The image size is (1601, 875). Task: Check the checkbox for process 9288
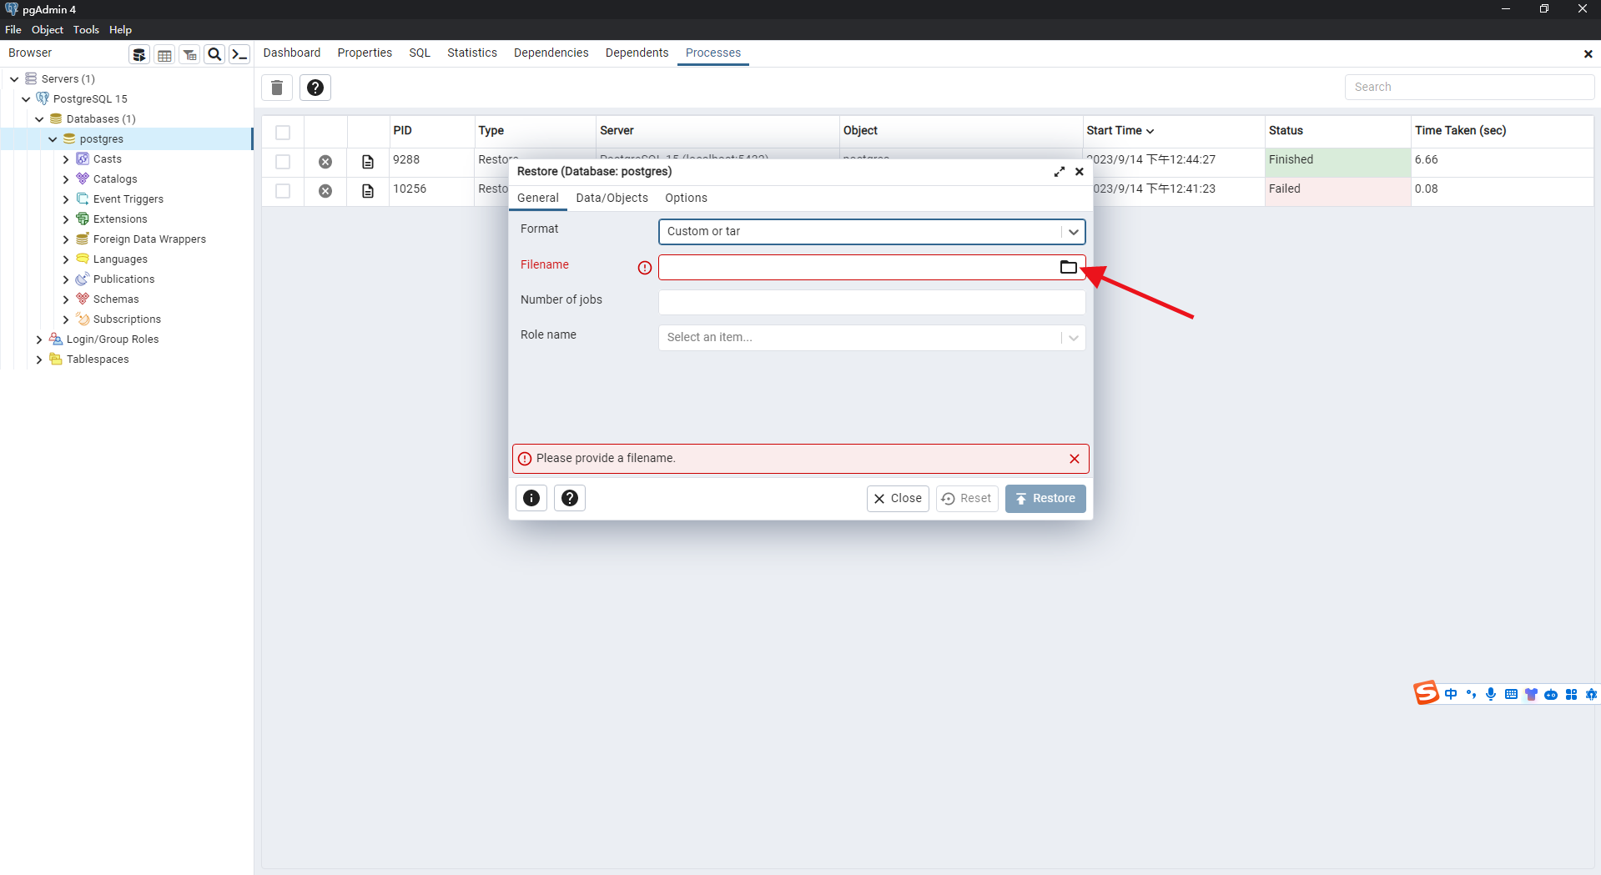click(x=283, y=162)
